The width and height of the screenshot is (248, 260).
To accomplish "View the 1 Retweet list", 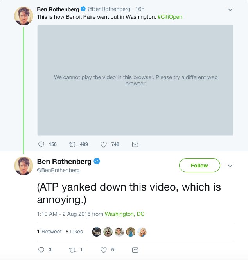I will click(49, 232).
